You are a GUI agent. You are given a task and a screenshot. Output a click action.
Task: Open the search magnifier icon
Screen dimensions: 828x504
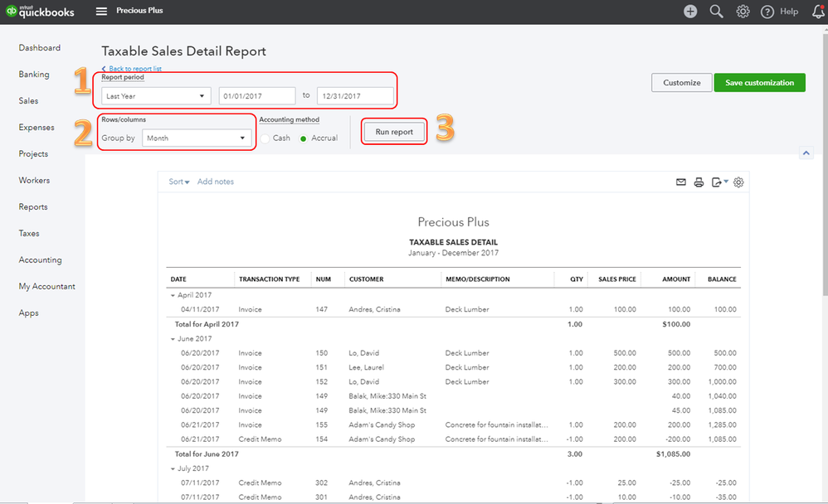point(716,12)
